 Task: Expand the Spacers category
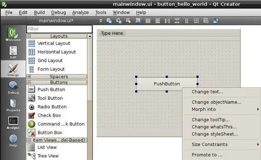29,76
